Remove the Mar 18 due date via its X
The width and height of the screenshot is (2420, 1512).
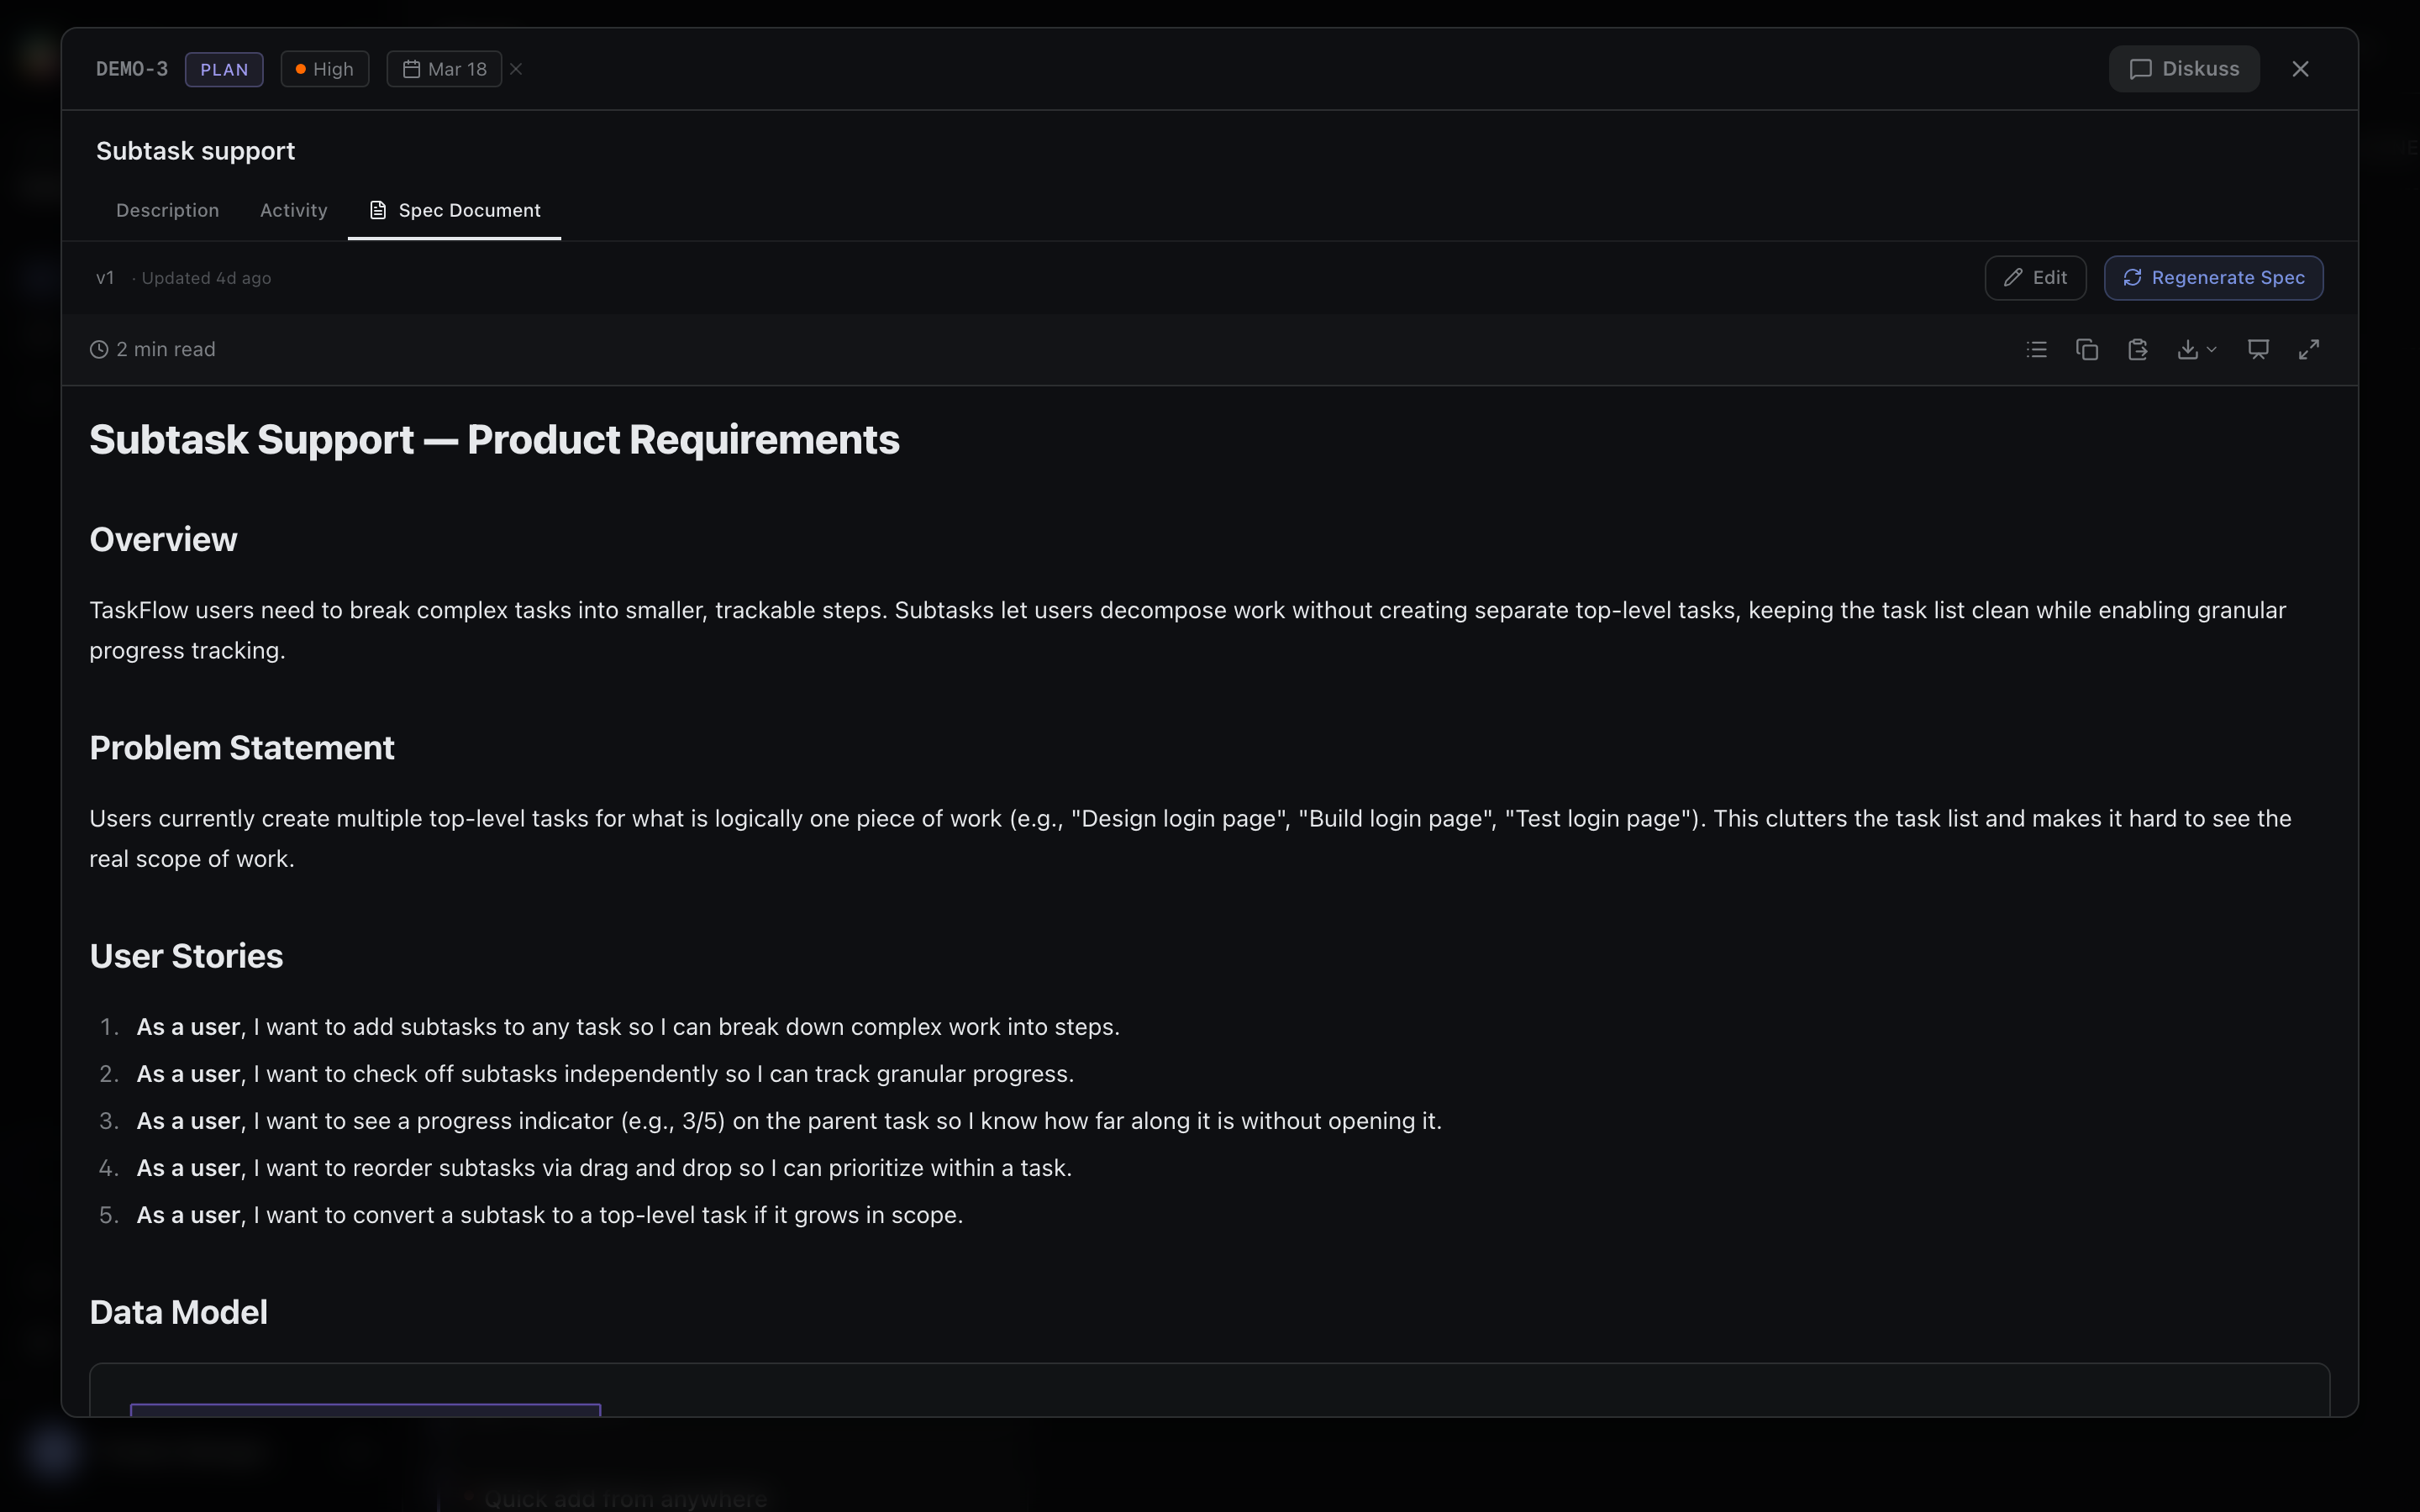[x=515, y=68]
